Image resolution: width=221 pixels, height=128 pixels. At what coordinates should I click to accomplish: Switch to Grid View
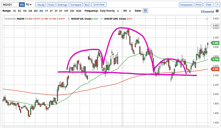(x=99, y=5)
